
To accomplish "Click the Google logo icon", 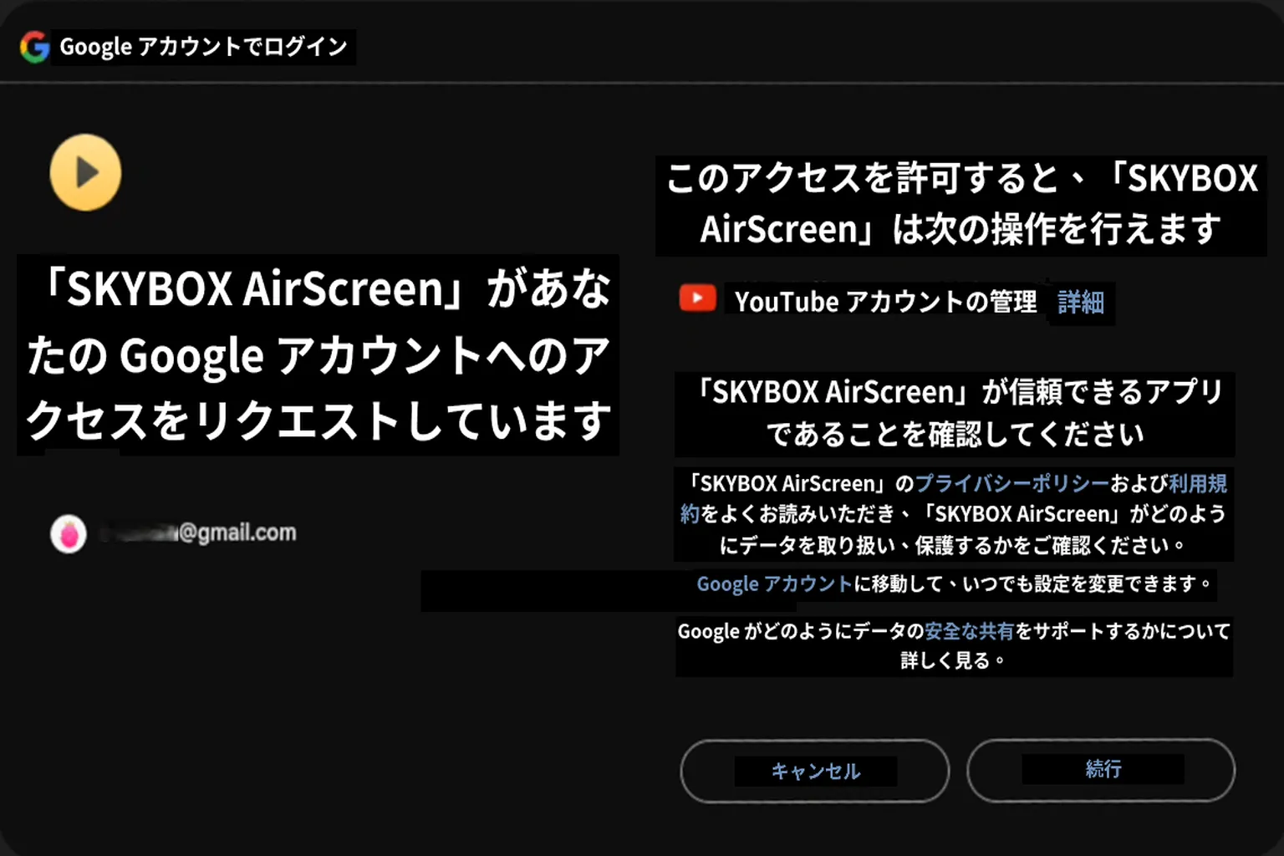I will point(34,47).
